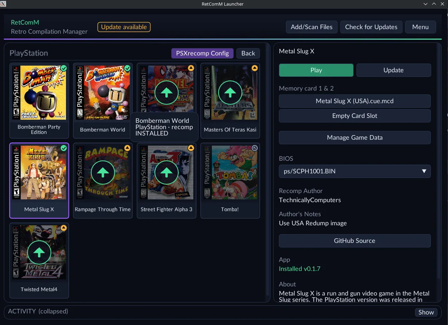Click the Masters Of Teras Kasi label
The image size is (448, 325).
[230, 130]
